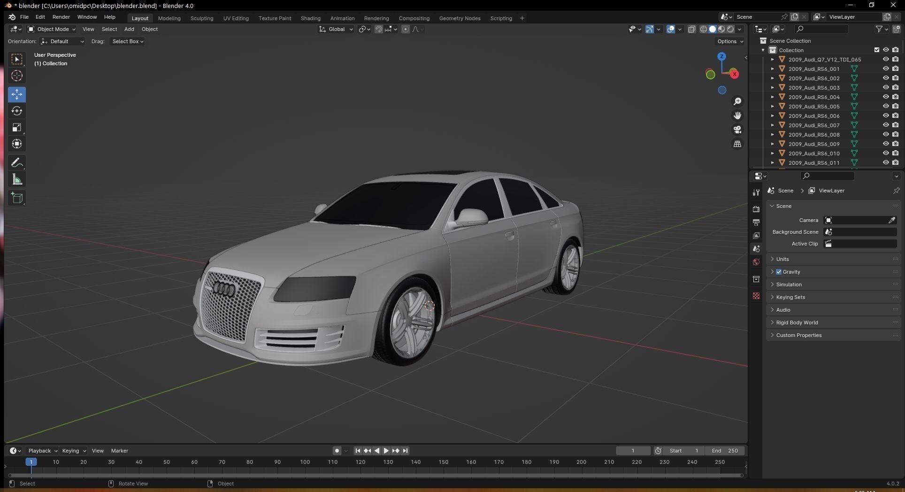
Task: Activate the Rotate tool
Action: pyautogui.click(x=17, y=111)
